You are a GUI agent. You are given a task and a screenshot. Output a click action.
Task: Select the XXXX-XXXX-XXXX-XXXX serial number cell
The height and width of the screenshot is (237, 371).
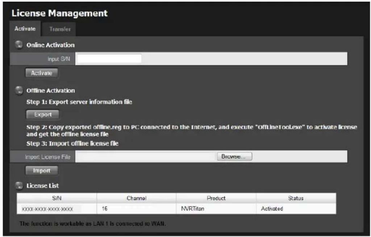(57, 209)
